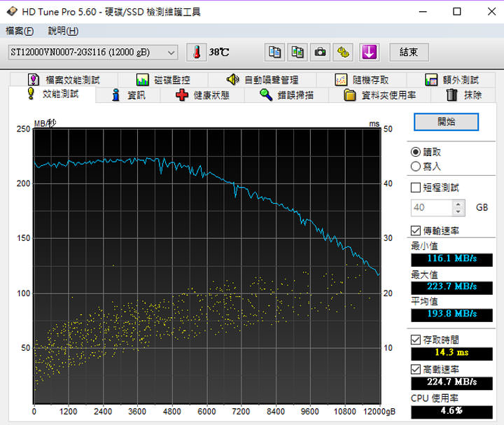The height and width of the screenshot is (425, 504).
Task: Open the 健康狀態 tab with red cross
Action: [202, 95]
